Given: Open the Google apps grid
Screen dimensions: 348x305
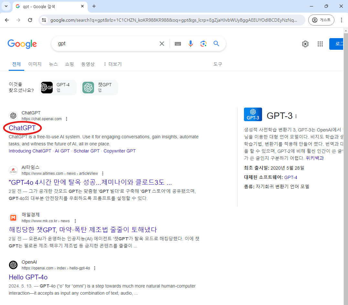Looking at the screenshot, I should pos(320,44).
